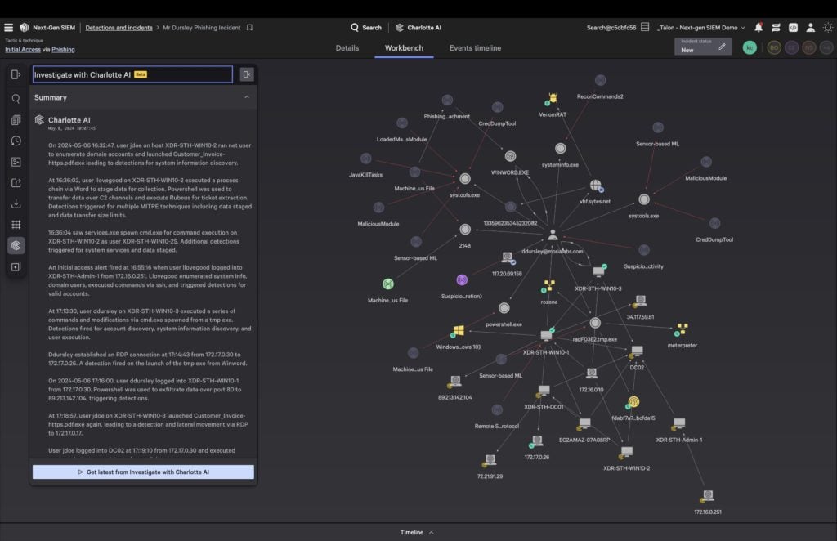Screen dimensions: 837x541
Task: Select the 89.213.142.104 IP node
Action: (454, 382)
